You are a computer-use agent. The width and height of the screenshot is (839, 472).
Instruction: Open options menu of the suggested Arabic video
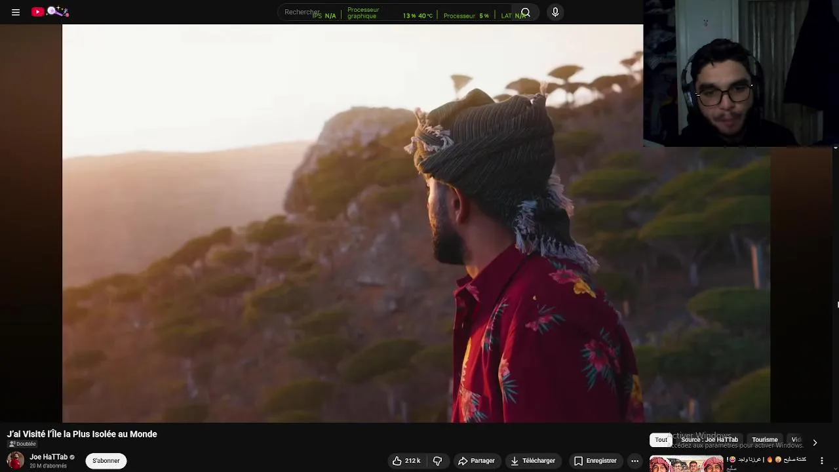point(822,461)
